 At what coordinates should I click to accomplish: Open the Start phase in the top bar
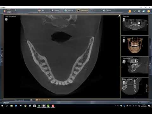[41, 11]
